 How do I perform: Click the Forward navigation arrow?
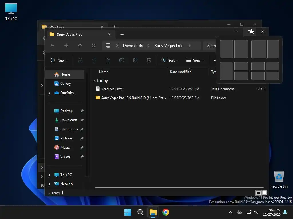(x=66, y=46)
